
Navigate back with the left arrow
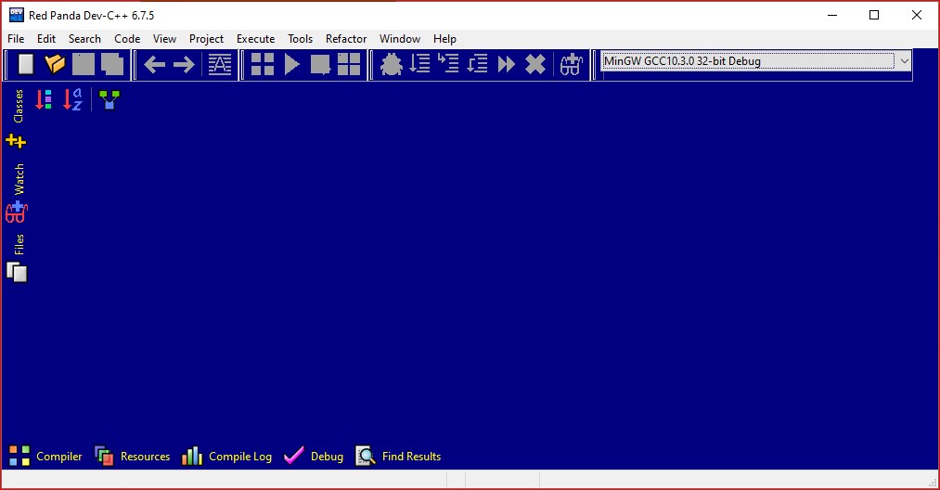[155, 64]
